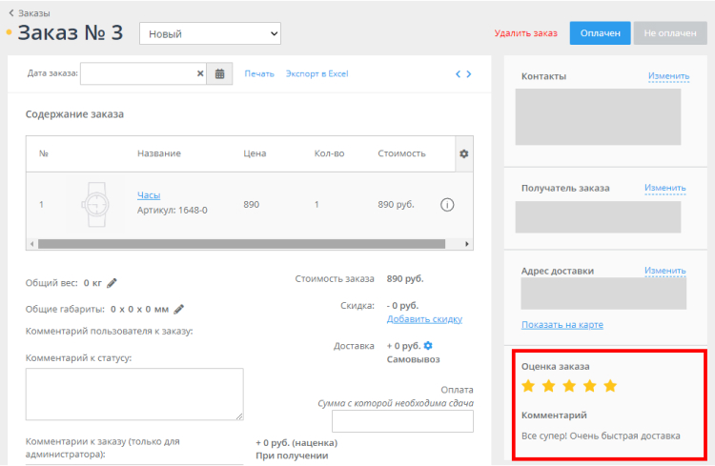
Task: Clear the order date with X icon
Action: (200, 73)
